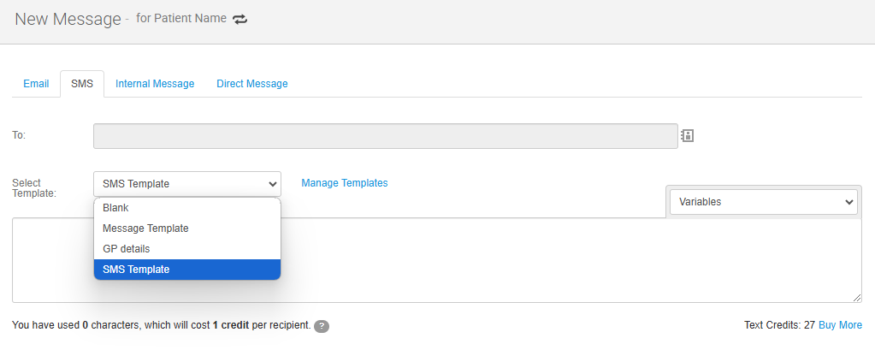Open the address book contact icon
875x350 pixels.
pyautogui.click(x=687, y=135)
